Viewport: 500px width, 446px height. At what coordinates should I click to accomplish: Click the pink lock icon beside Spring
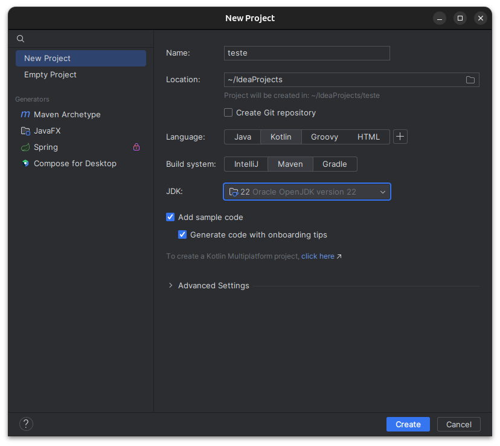(x=136, y=147)
